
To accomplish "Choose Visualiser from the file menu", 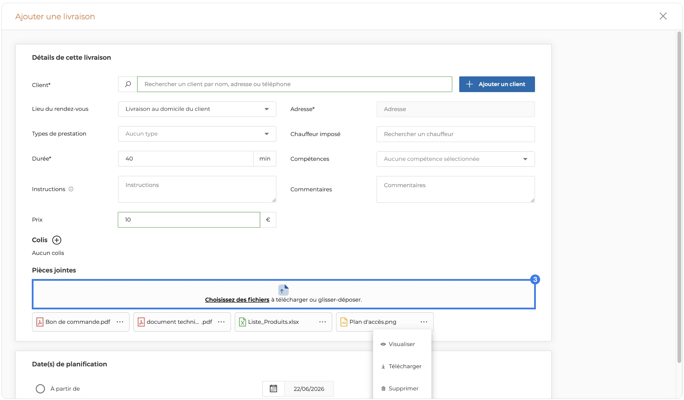I will 402,344.
